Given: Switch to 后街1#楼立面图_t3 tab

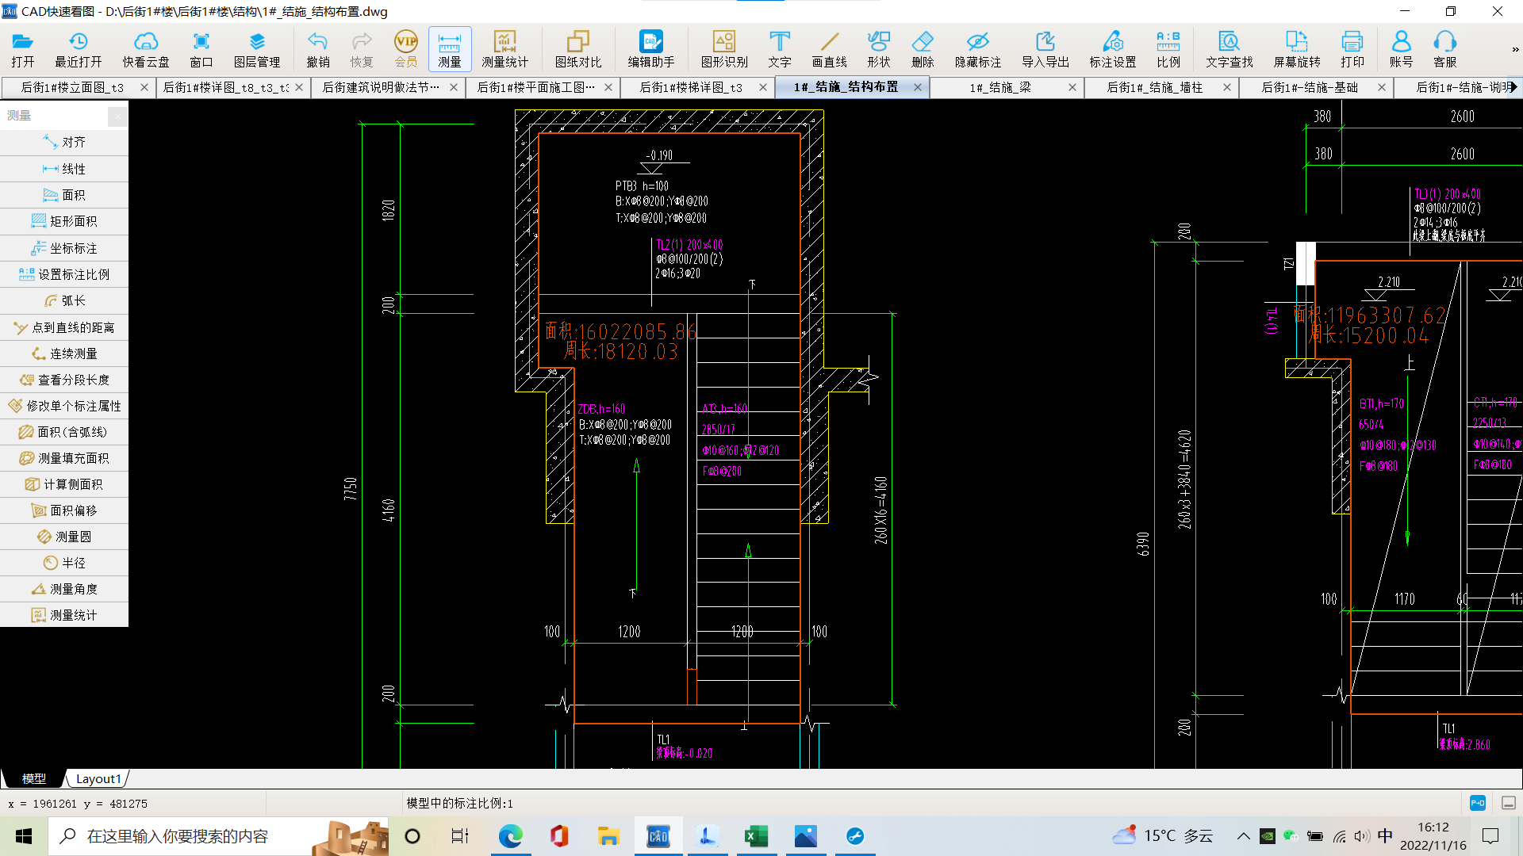Looking at the screenshot, I should (x=72, y=87).
